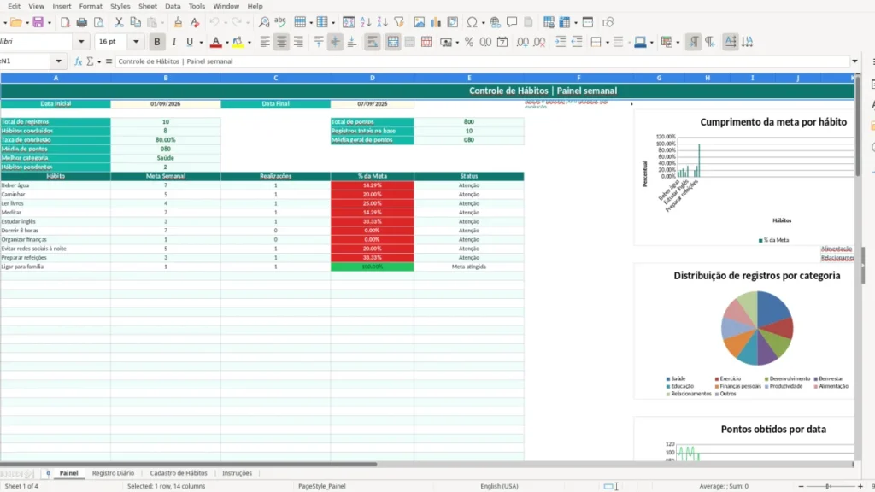Open the Function Wizard

78,61
